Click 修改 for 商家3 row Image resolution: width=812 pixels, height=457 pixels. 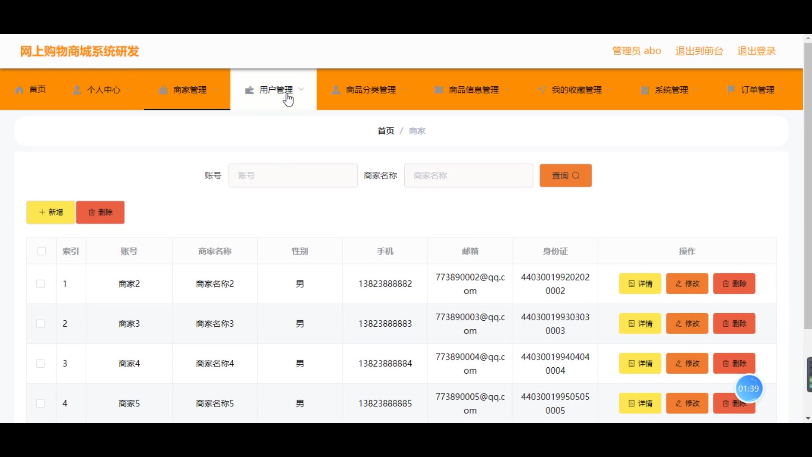click(687, 324)
